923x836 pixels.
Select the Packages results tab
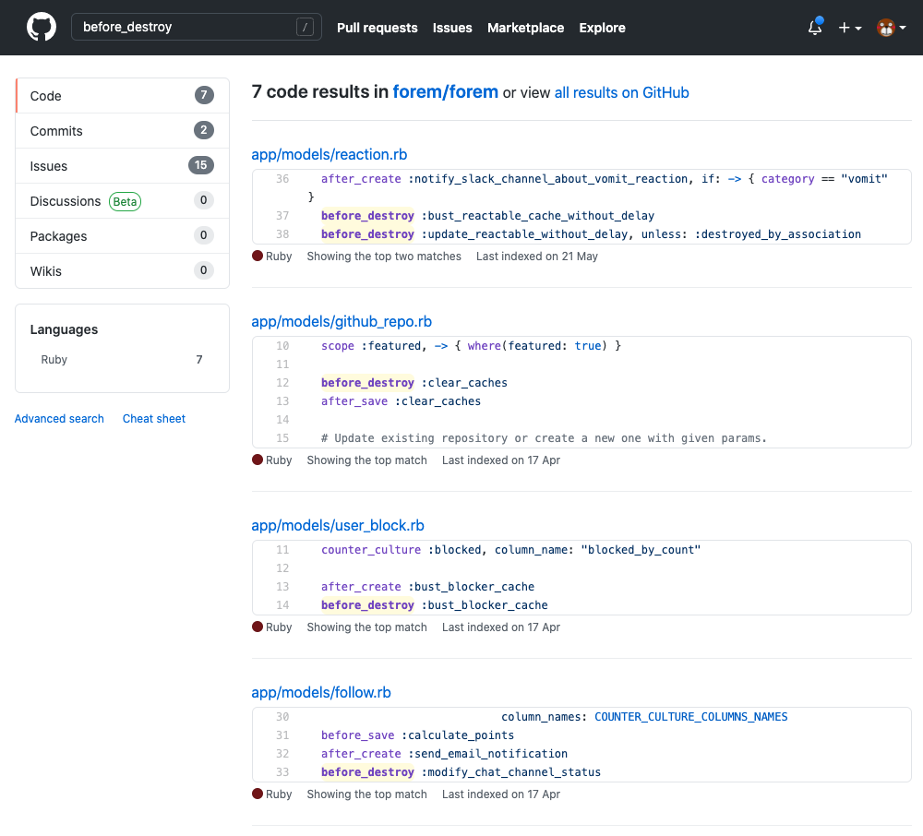[123, 236]
